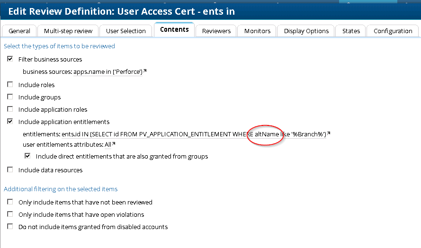Switch to the General tab
The height and width of the screenshot is (248, 421).
pos(19,31)
